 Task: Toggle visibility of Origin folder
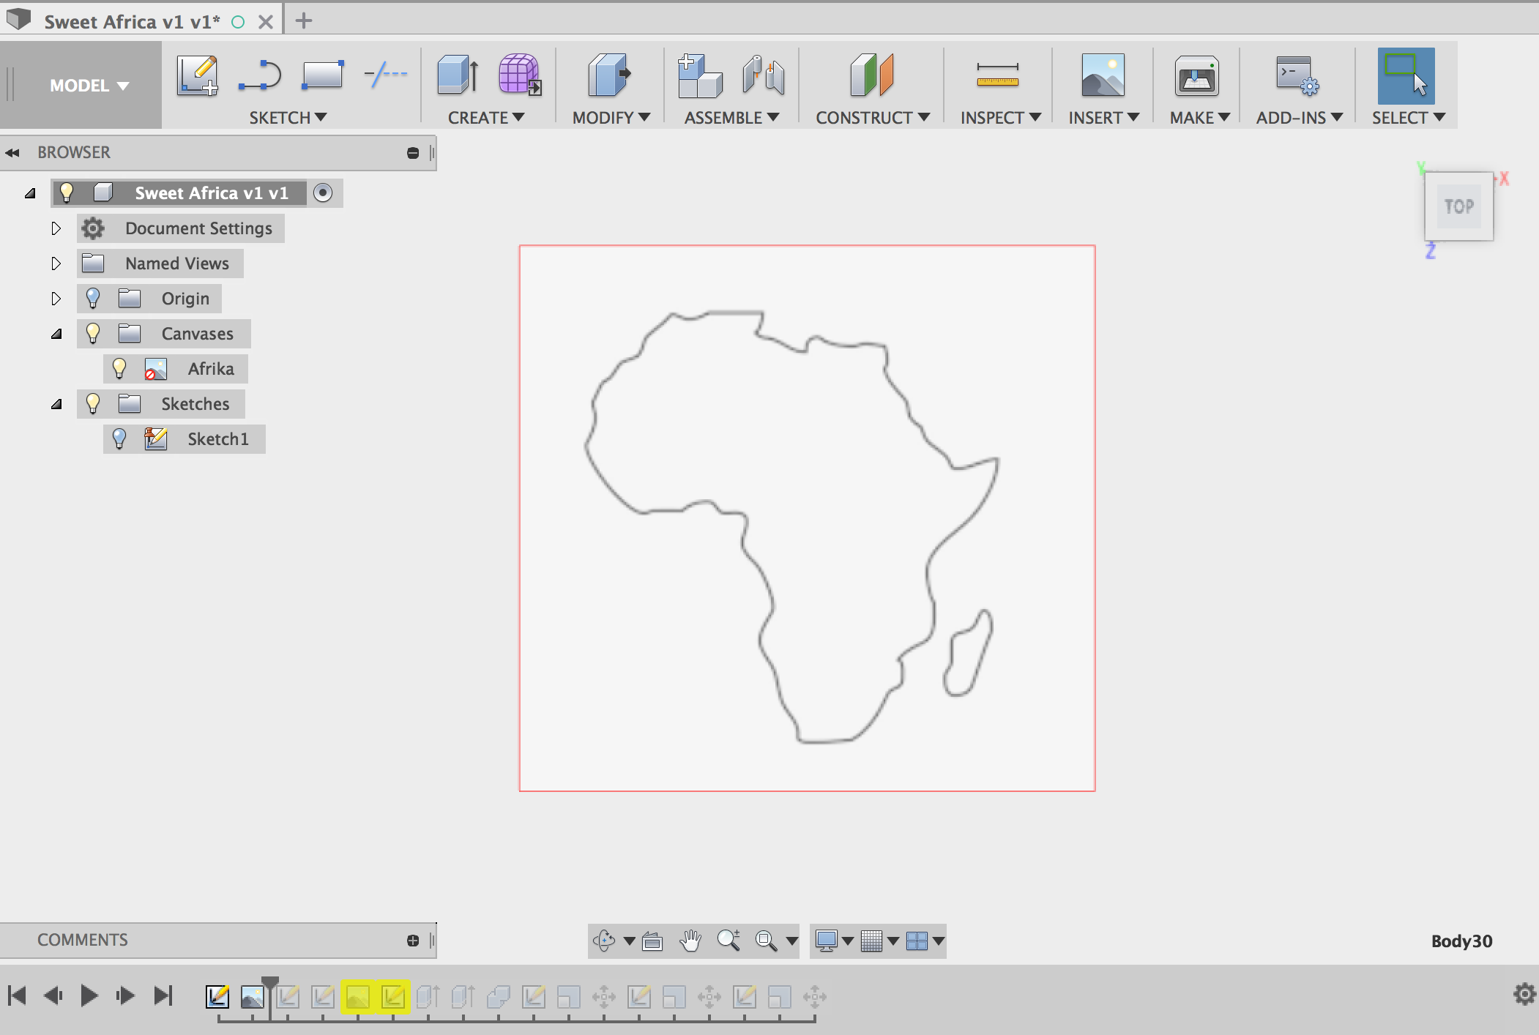pyautogui.click(x=92, y=297)
